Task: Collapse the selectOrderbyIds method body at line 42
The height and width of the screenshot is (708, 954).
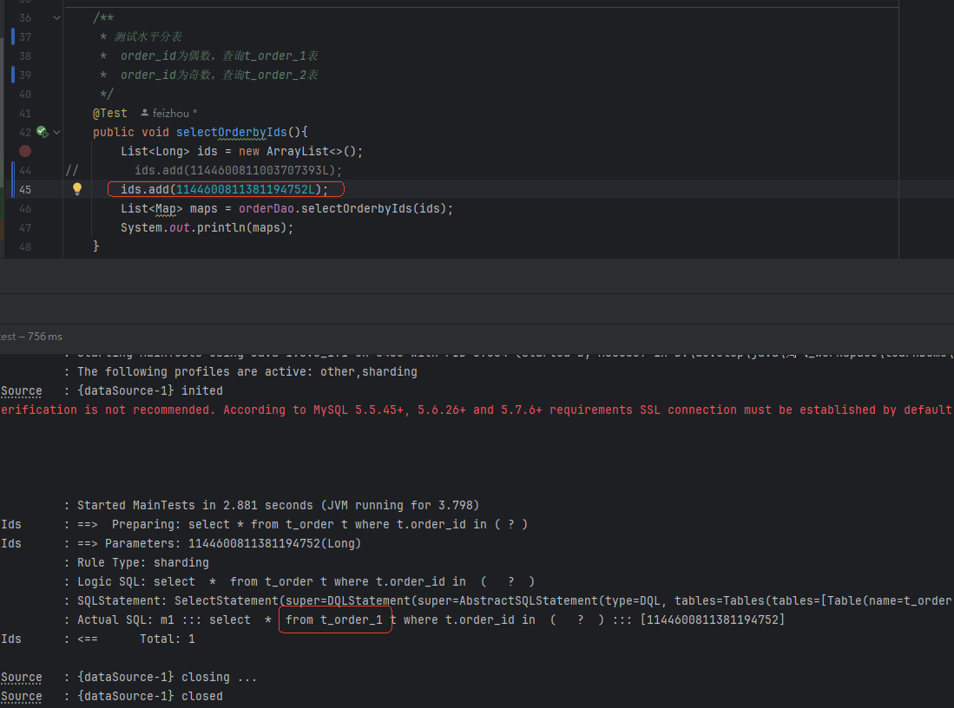Action: (56, 132)
